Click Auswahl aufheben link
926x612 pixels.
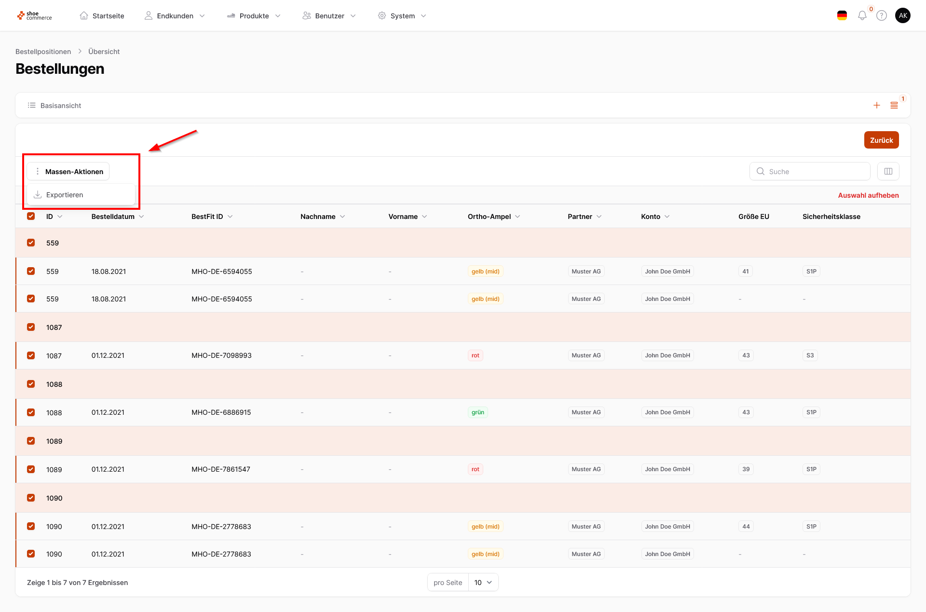click(868, 195)
